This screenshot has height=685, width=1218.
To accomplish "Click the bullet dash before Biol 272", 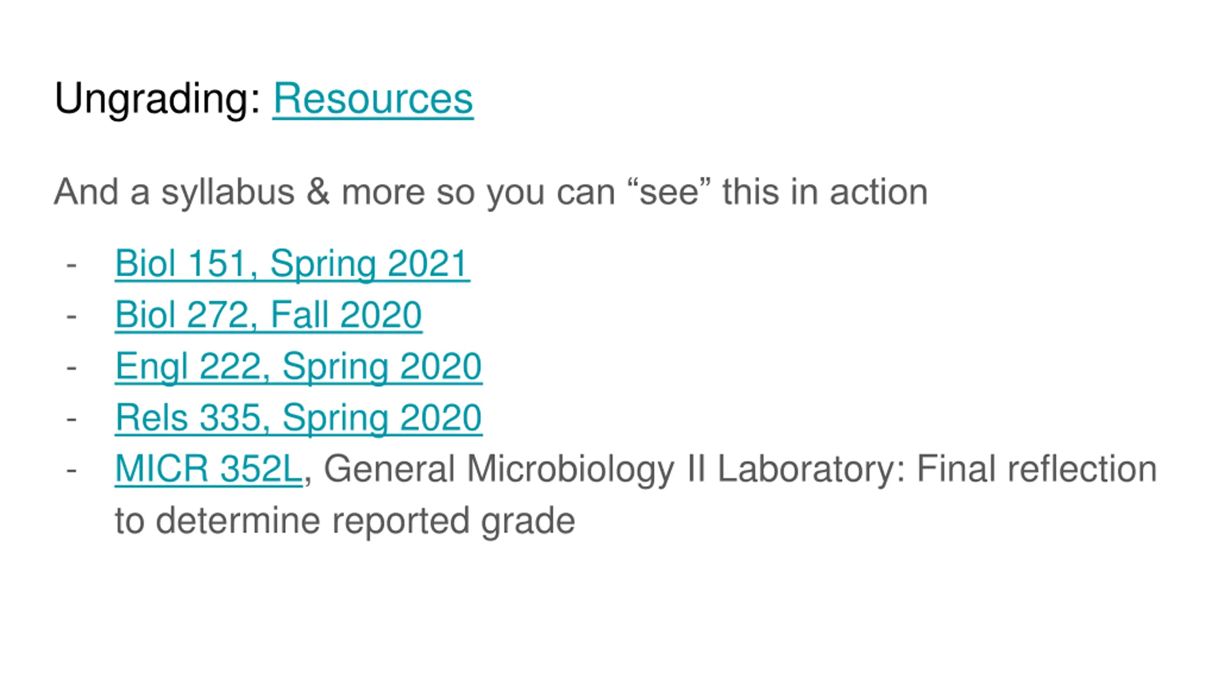I will pos(71,315).
